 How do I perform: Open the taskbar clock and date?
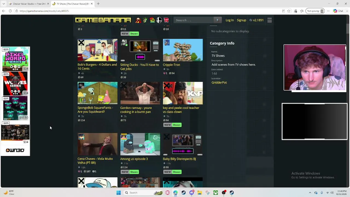(x=342, y=193)
